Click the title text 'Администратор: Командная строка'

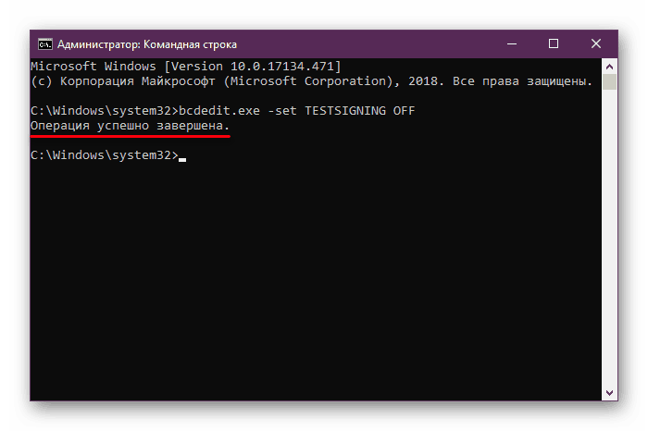point(146,43)
